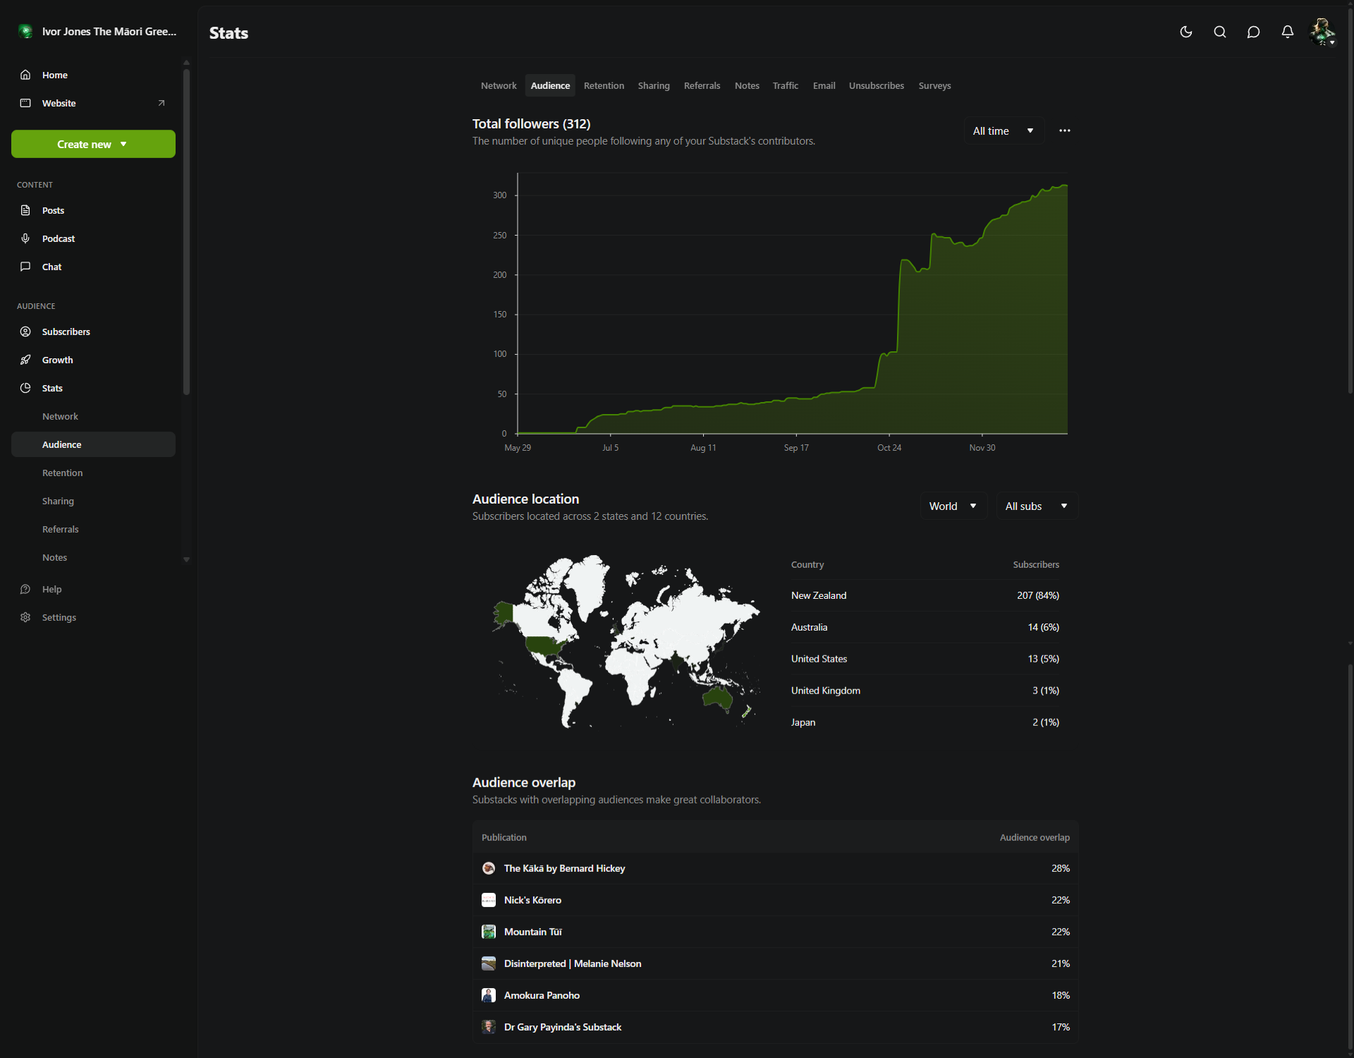Click the Podcast microphone icon
This screenshot has height=1058, width=1354.
point(25,238)
